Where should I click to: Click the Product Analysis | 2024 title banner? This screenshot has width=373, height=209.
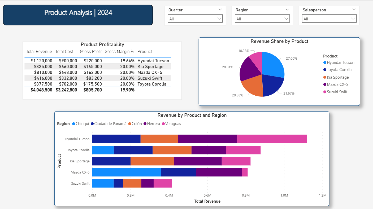tap(78, 15)
